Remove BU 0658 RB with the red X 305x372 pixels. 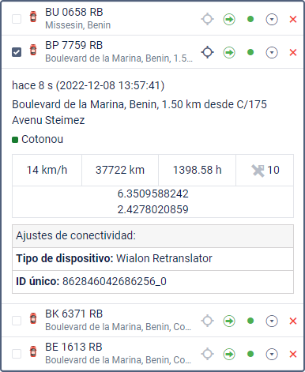(293, 19)
